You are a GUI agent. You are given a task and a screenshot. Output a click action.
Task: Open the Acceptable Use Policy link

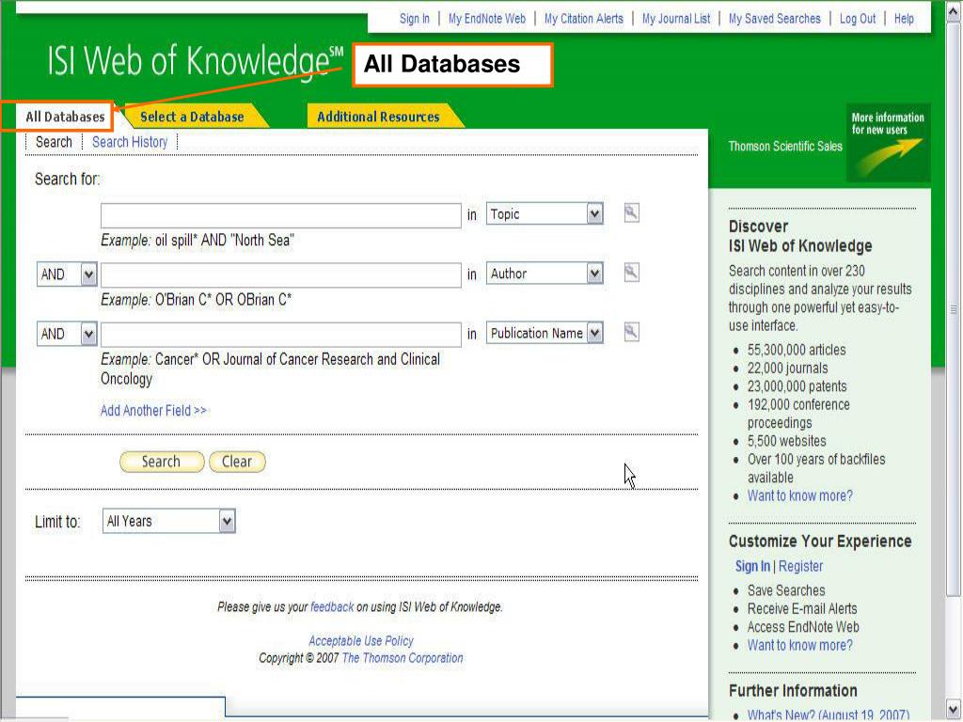click(361, 641)
